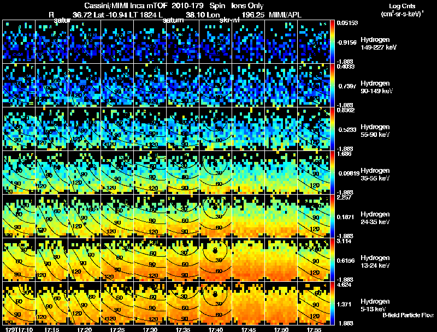
Task: Open the 17:10 image in the 149-227 keV row
Action: 19,42
